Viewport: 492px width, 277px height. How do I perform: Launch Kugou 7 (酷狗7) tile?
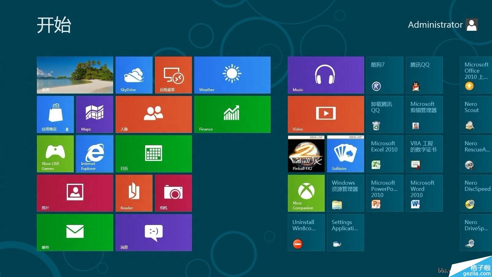pos(385,75)
